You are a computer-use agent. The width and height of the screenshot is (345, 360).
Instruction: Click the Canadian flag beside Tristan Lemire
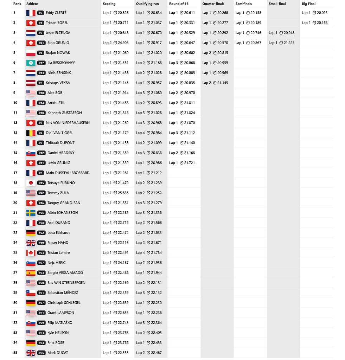31,253
